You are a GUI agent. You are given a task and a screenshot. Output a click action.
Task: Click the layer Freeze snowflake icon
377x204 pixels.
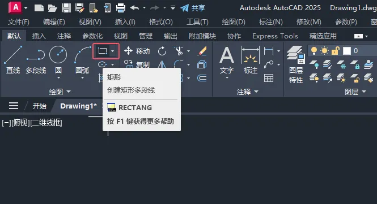point(341,64)
